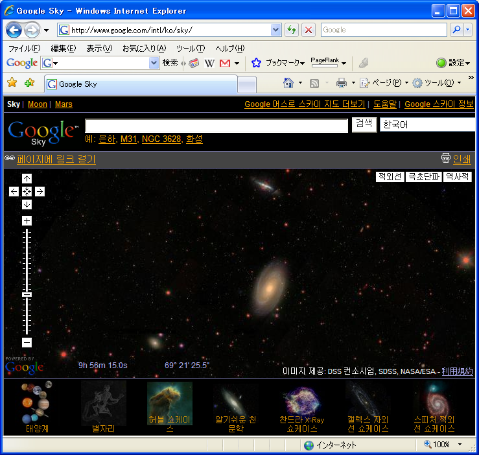Click the highlighter pen toolbar icon
The height and width of the screenshot is (455, 479).
363,63
